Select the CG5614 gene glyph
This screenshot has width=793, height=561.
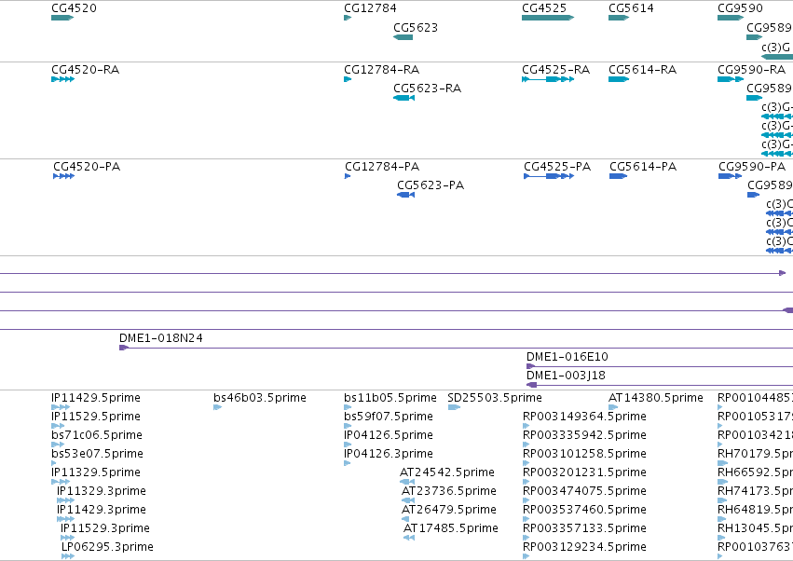point(619,18)
